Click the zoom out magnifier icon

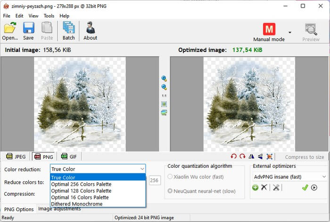[x=164, y=87]
